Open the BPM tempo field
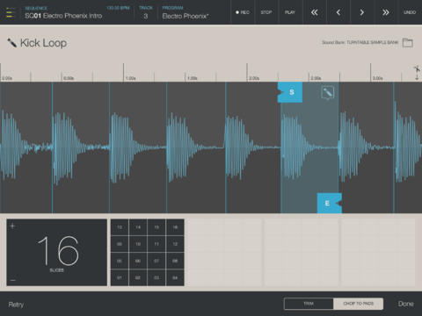Viewport: 422px width, 316px height. (118, 8)
